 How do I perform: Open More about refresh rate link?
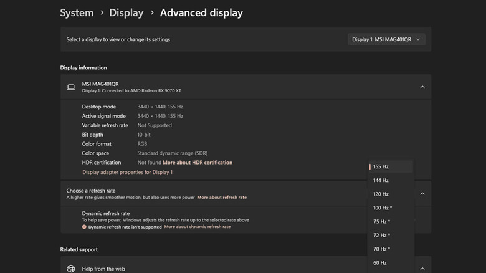(x=222, y=198)
